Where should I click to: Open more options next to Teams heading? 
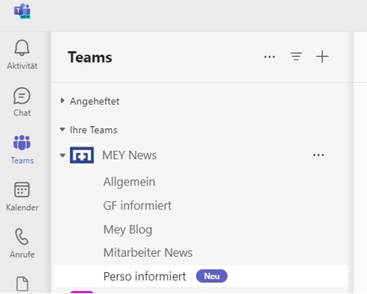pyautogui.click(x=269, y=57)
